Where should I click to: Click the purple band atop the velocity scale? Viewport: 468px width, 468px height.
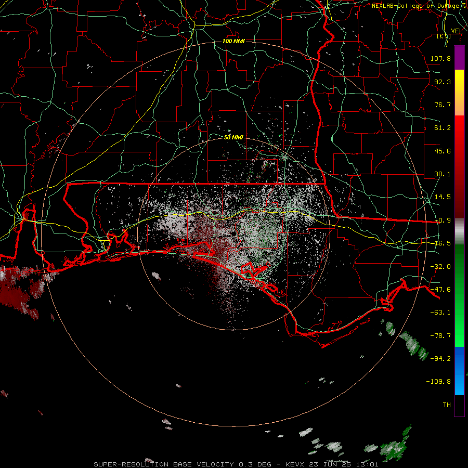coord(459,58)
